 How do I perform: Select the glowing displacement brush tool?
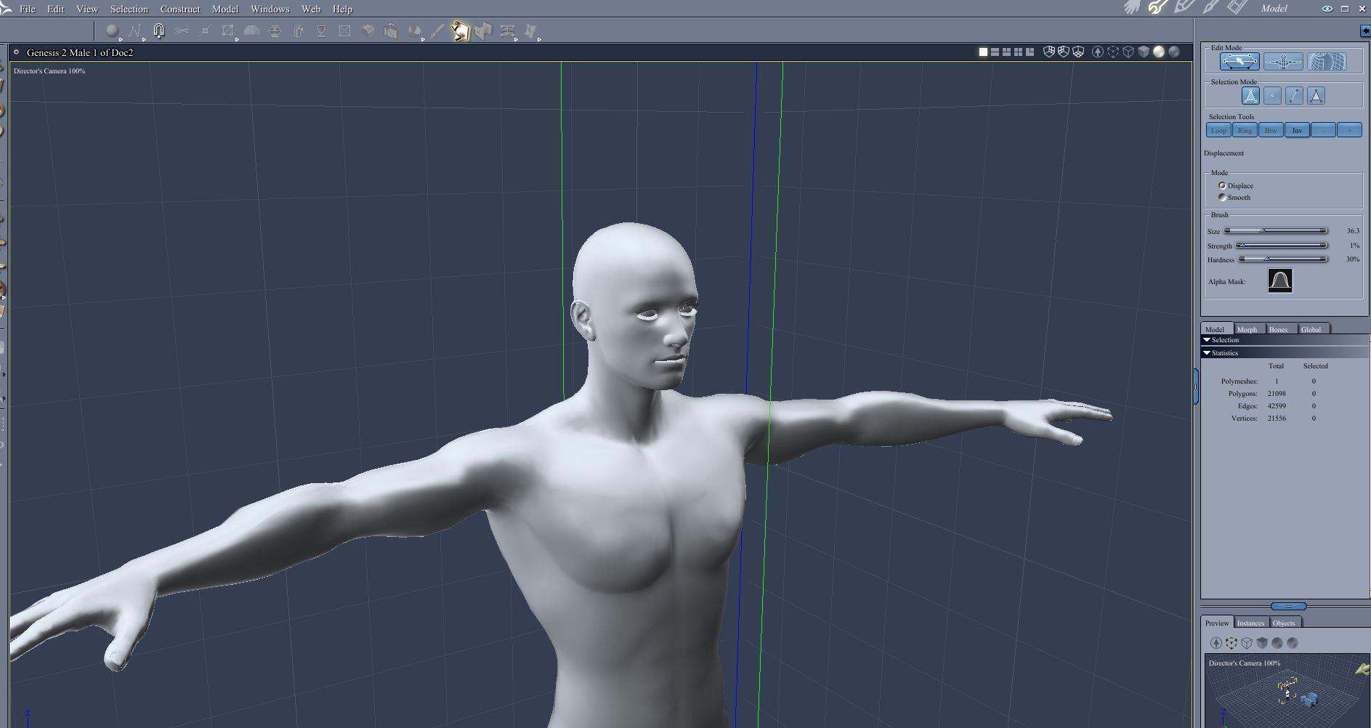coord(460,31)
